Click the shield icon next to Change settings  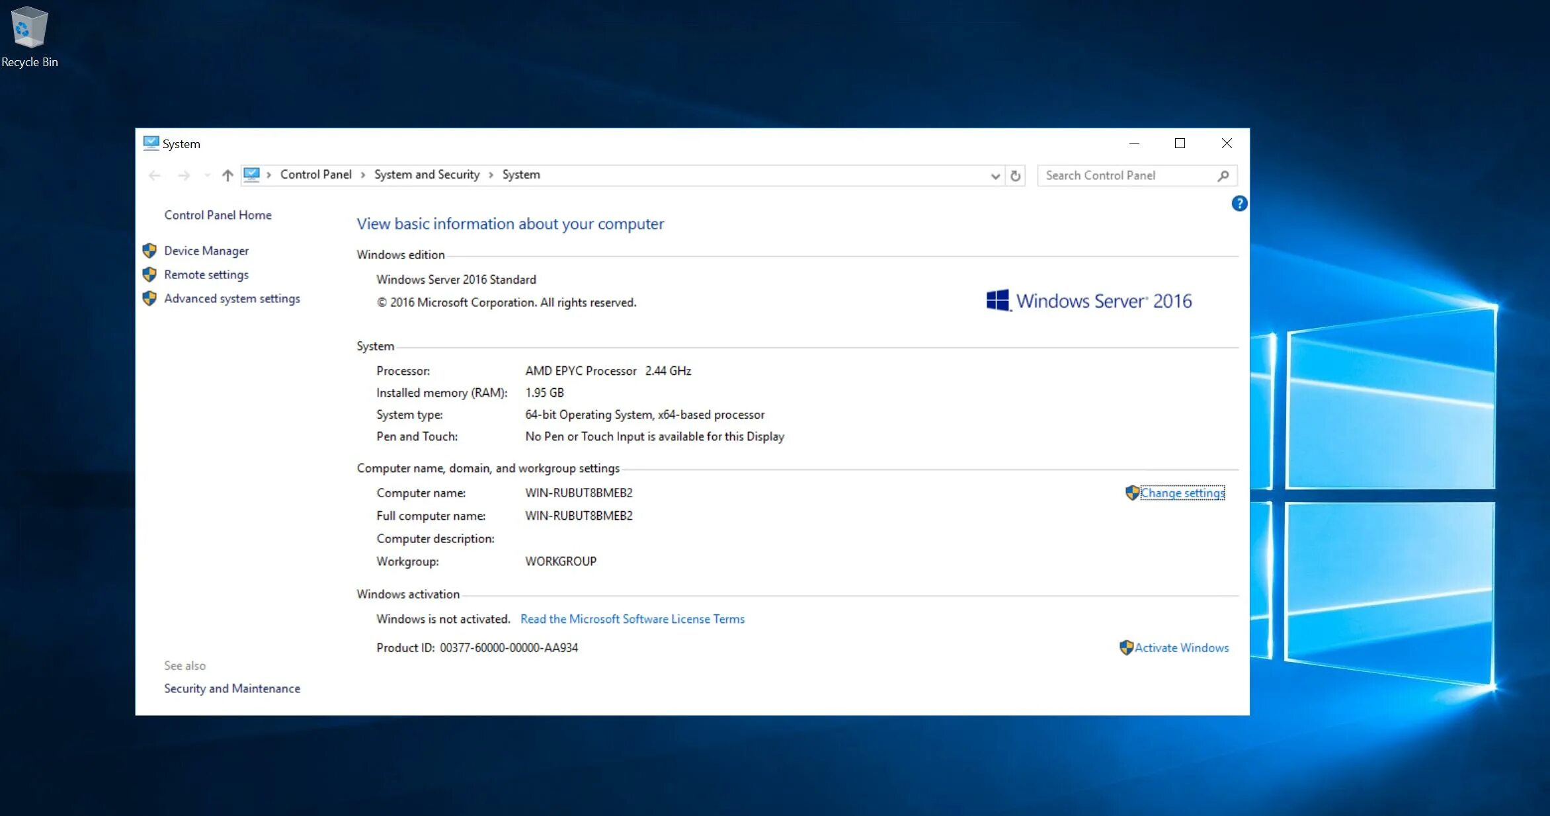[x=1132, y=493]
